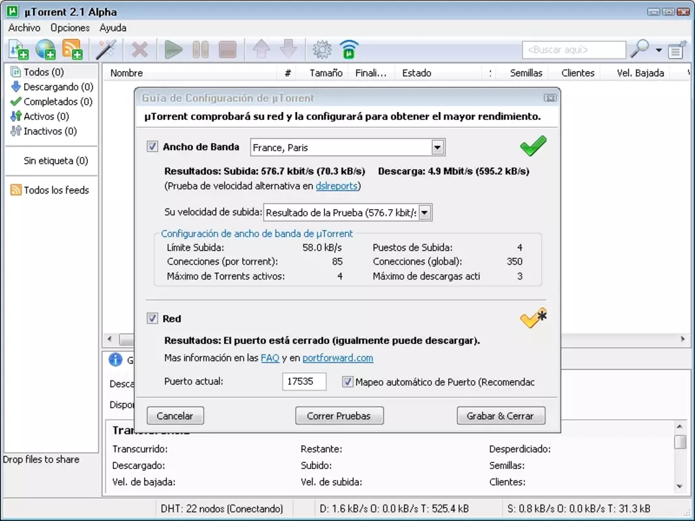
Task: Disable Mapeo automático de Puerto checkbox
Action: [x=348, y=382]
